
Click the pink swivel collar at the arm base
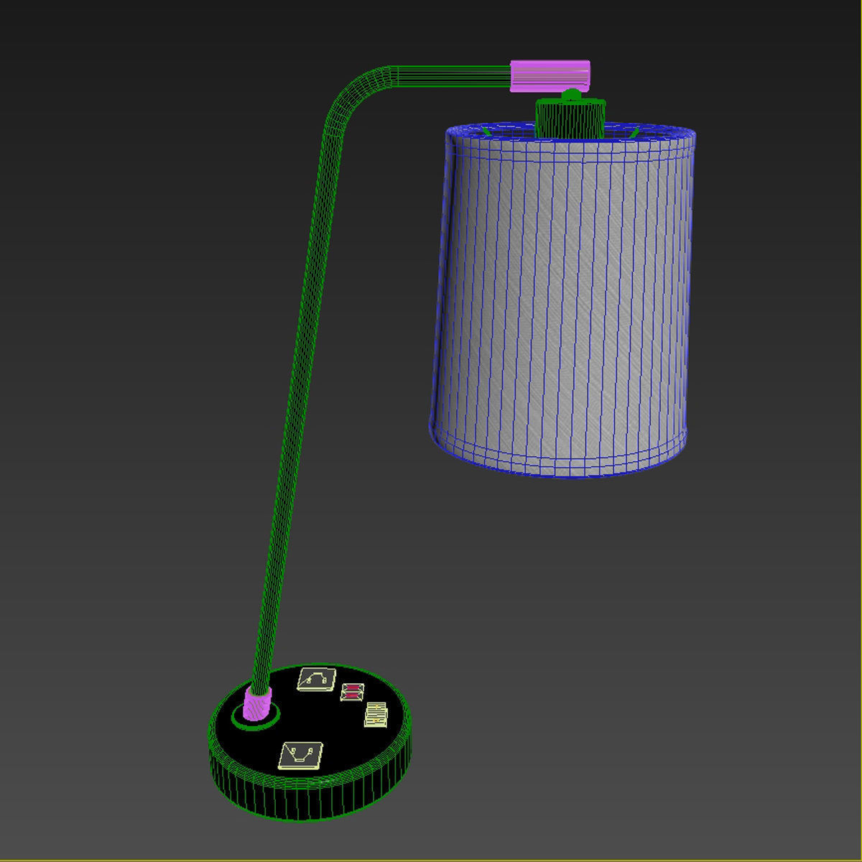point(256,705)
